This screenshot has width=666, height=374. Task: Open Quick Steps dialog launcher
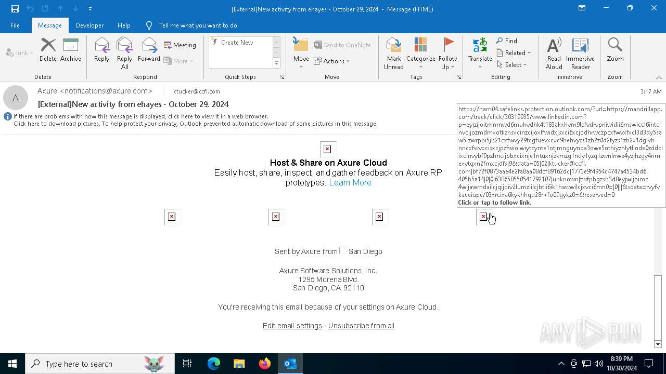pyautogui.click(x=282, y=77)
